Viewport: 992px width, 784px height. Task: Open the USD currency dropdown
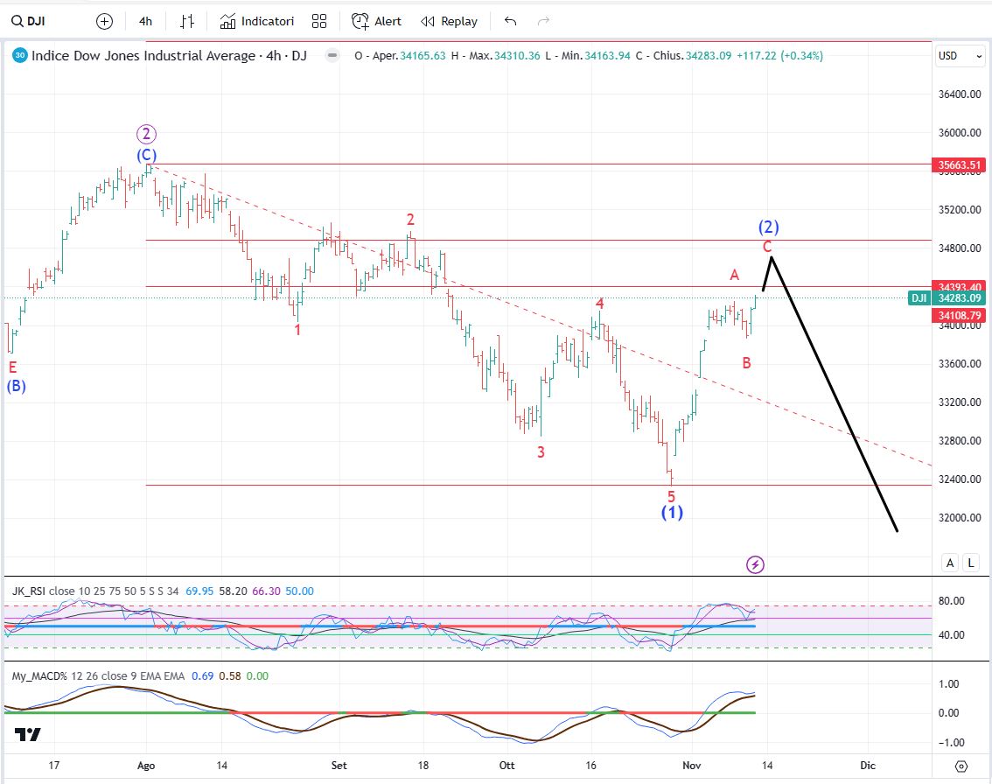pos(960,56)
